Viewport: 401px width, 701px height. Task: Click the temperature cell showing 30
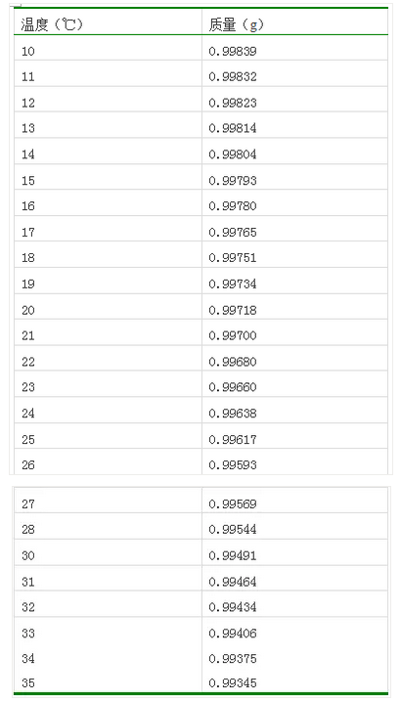[108, 555]
